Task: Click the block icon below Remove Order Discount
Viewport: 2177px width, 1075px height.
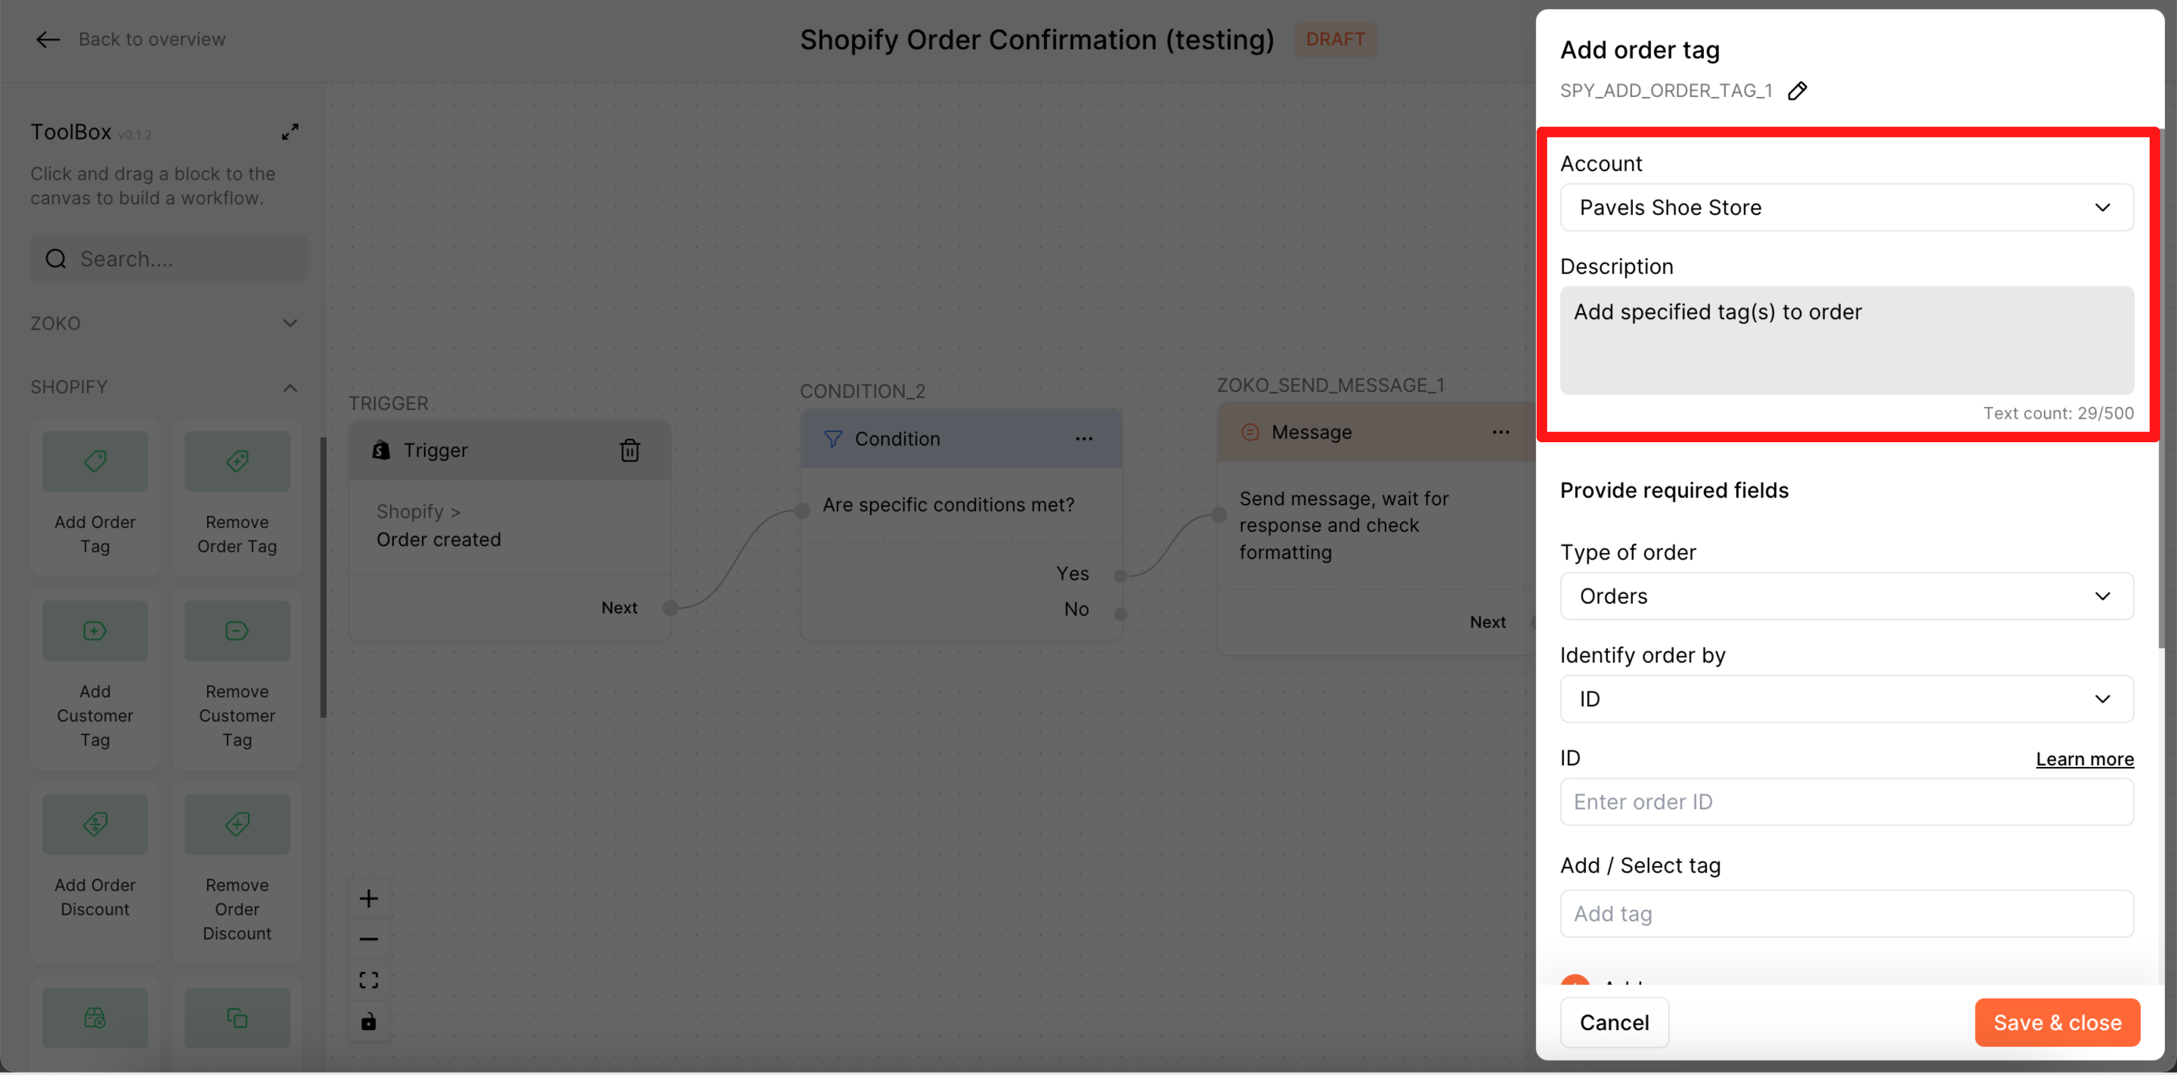Action: tap(237, 1018)
